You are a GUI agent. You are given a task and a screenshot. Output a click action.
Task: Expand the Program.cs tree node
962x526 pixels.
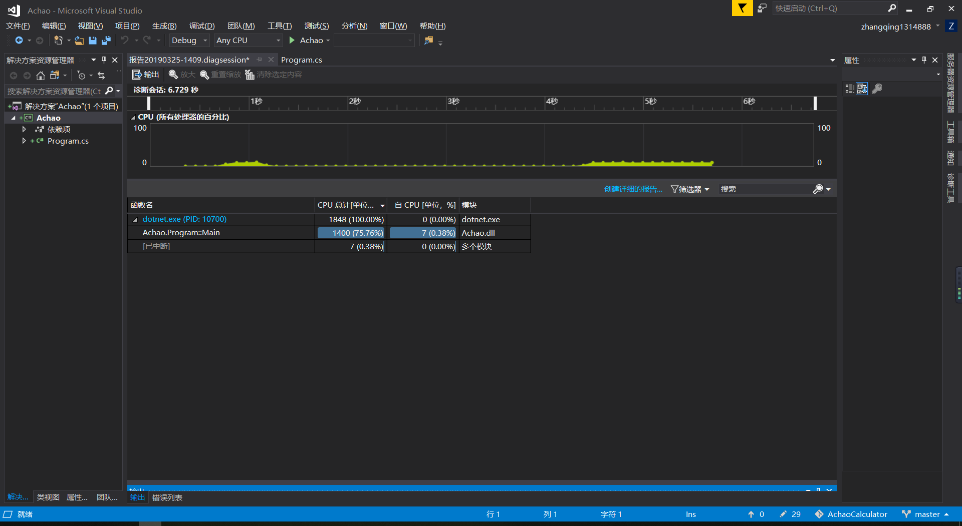coord(24,141)
